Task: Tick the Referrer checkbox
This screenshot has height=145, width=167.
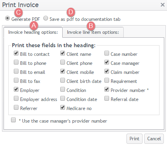Action: pos(16,107)
